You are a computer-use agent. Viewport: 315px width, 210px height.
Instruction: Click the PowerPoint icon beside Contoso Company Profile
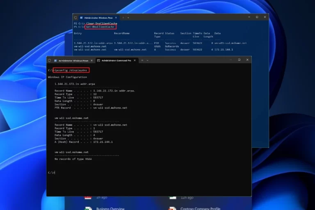pos(172,208)
